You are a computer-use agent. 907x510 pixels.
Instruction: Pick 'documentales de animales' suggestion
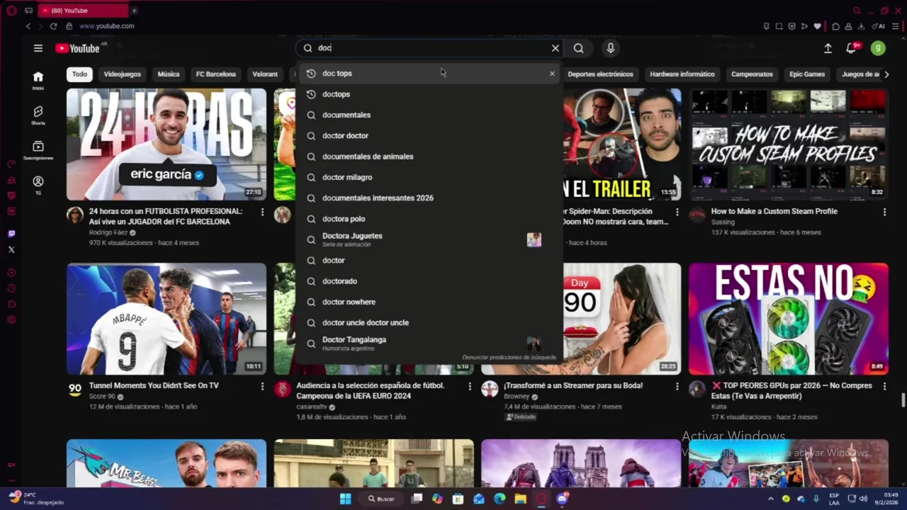428,157
